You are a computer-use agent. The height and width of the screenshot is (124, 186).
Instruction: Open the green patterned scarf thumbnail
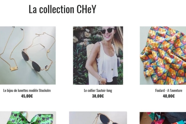coord(28,118)
